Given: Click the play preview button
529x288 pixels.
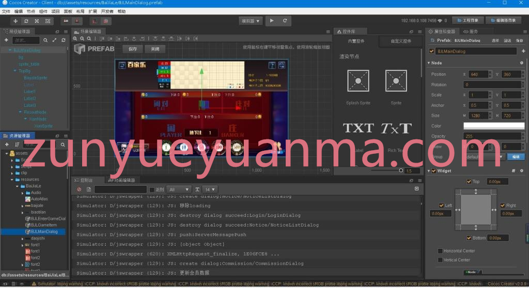Looking at the screenshot, I should coord(272,21).
